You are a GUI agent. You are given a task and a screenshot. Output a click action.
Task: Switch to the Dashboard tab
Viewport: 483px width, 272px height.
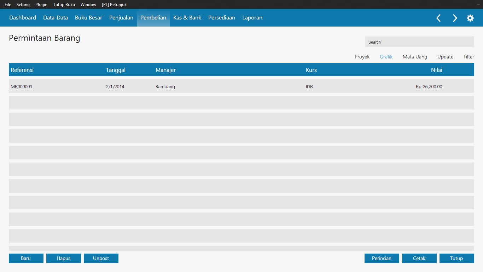click(23, 18)
